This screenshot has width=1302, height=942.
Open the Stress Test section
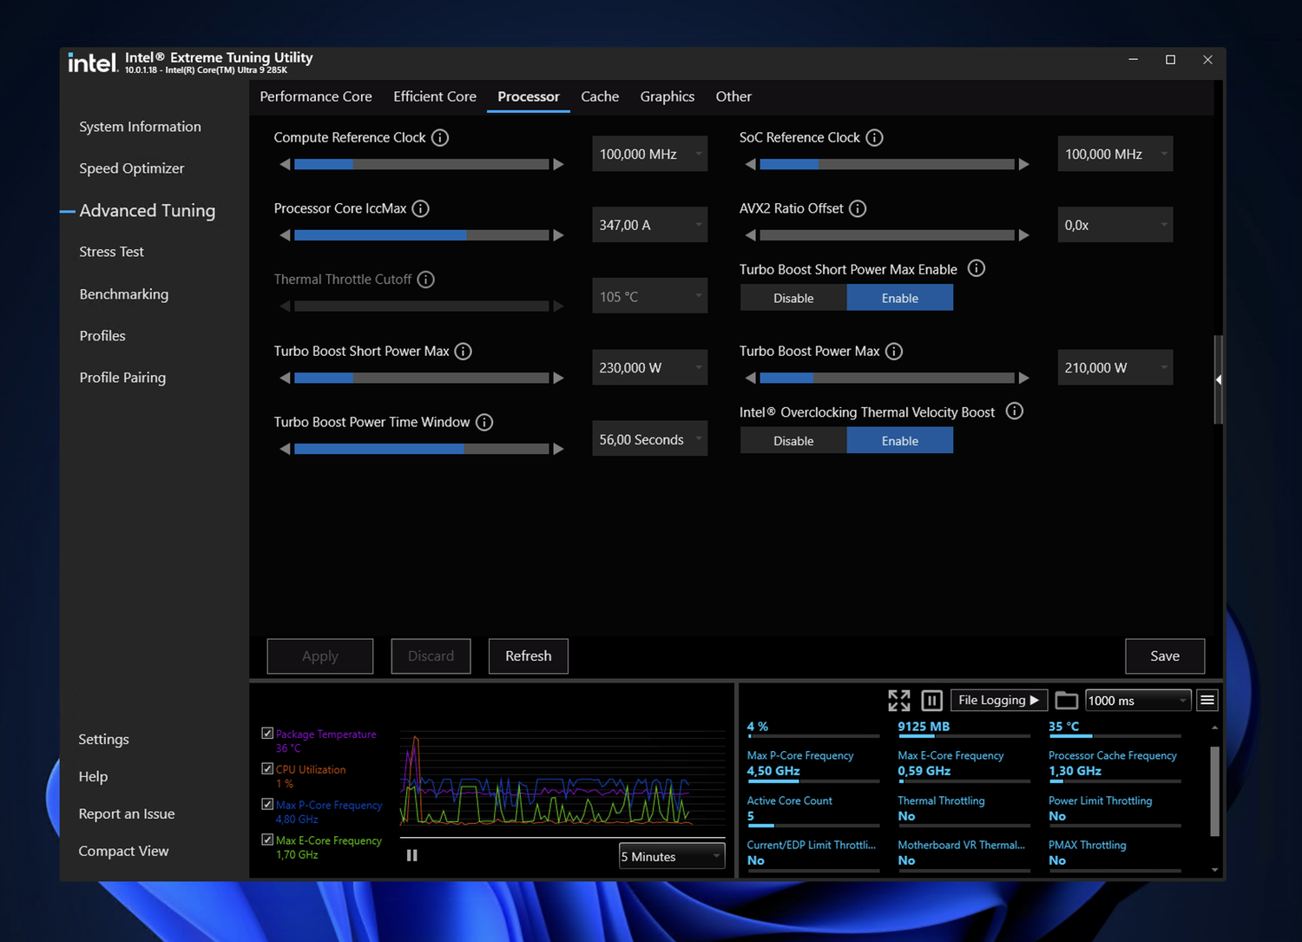pyautogui.click(x=111, y=252)
